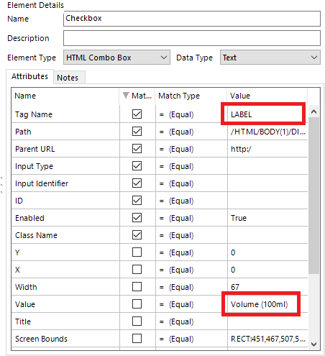
Task: Tick the Screen Bounds match checkbox
Action: point(137,339)
